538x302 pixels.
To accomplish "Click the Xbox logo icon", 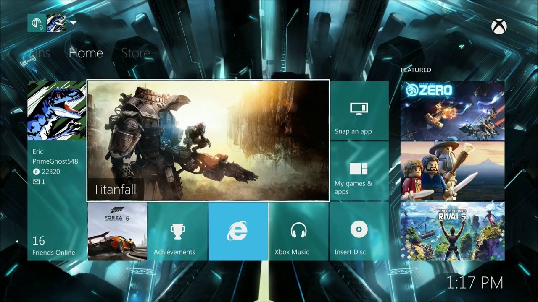I will [499, 27].
